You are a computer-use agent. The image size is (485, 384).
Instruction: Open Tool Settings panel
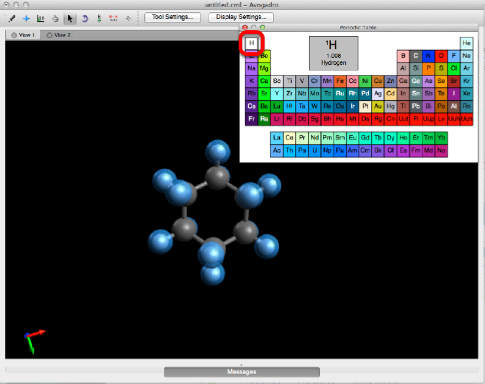point(172,17)
